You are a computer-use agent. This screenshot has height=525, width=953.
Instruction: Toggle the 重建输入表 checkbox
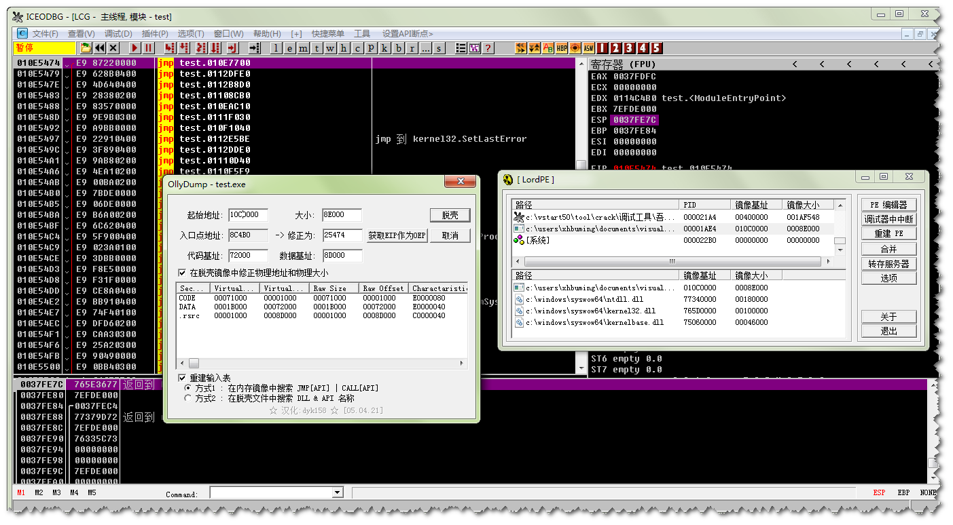182,378
